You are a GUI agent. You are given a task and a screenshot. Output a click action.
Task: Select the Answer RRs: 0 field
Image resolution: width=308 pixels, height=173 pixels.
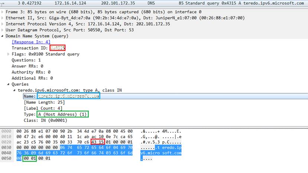(x=27, y=66)
